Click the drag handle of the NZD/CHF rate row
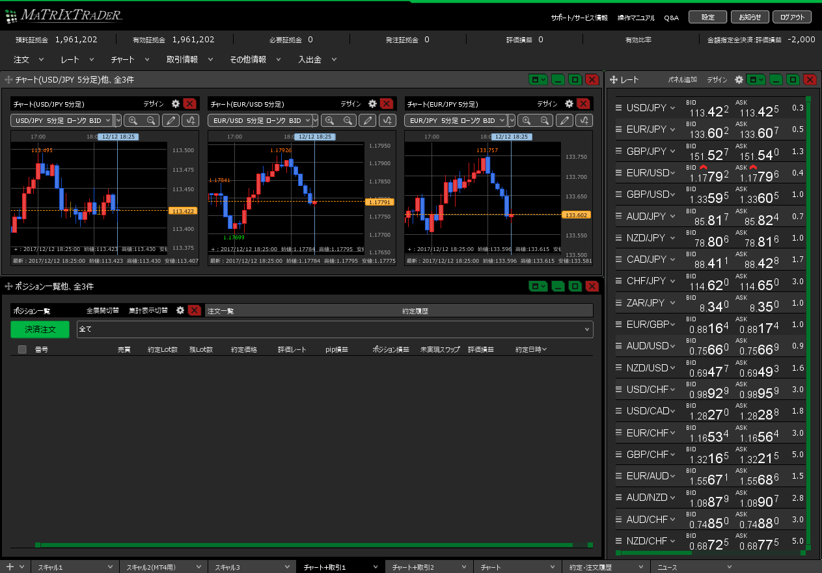The width and height of the screenshot is (822, 573). (620, 541)
